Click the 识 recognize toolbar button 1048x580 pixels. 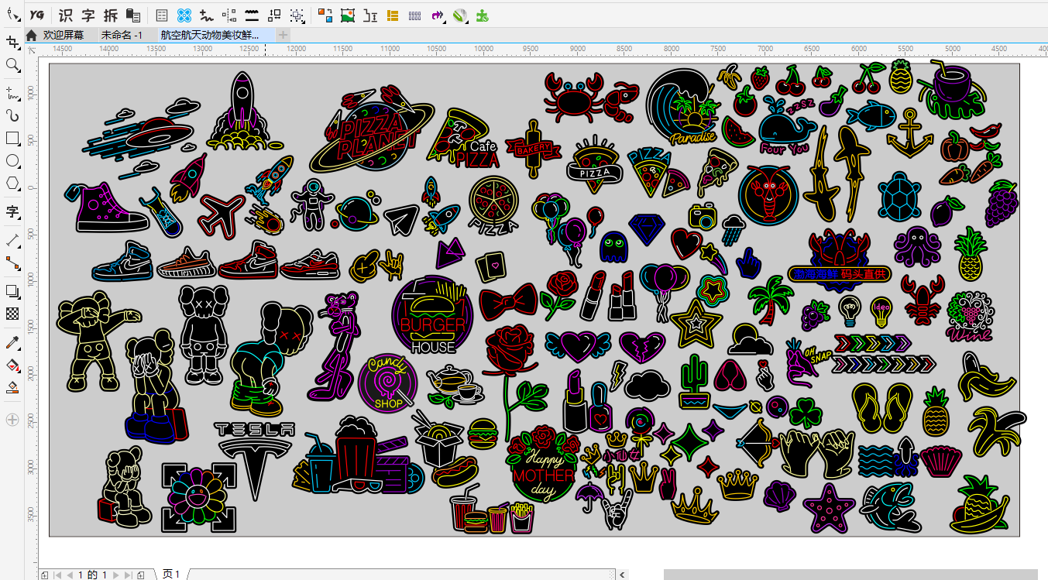click(x=66, y=15)
